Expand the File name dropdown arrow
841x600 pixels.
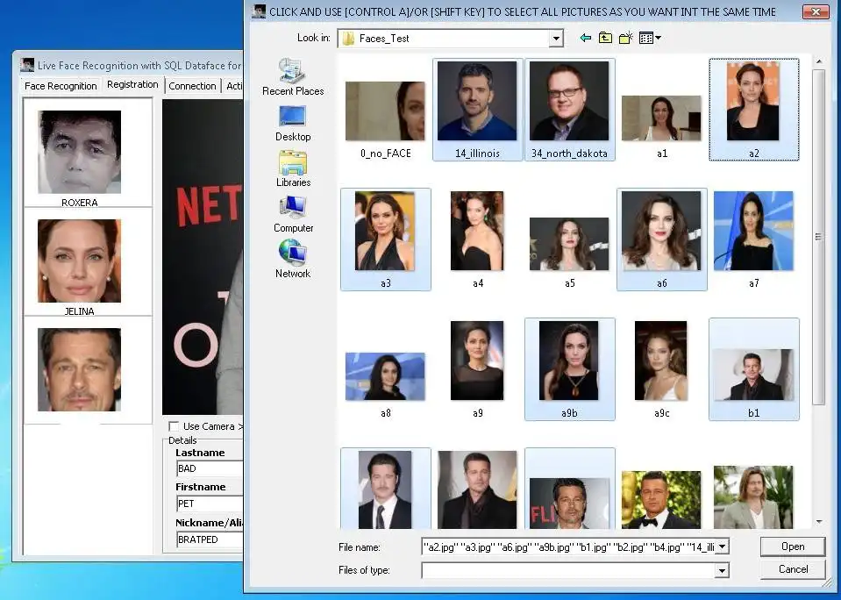pyautogui.click(x=723, y=546)
